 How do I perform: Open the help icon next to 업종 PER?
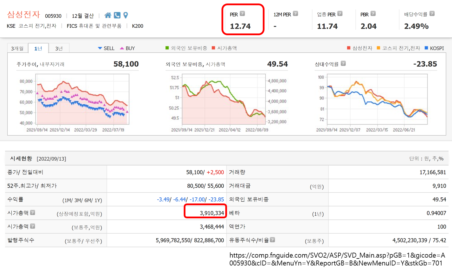pyautogui.click(x=340, y=13)
